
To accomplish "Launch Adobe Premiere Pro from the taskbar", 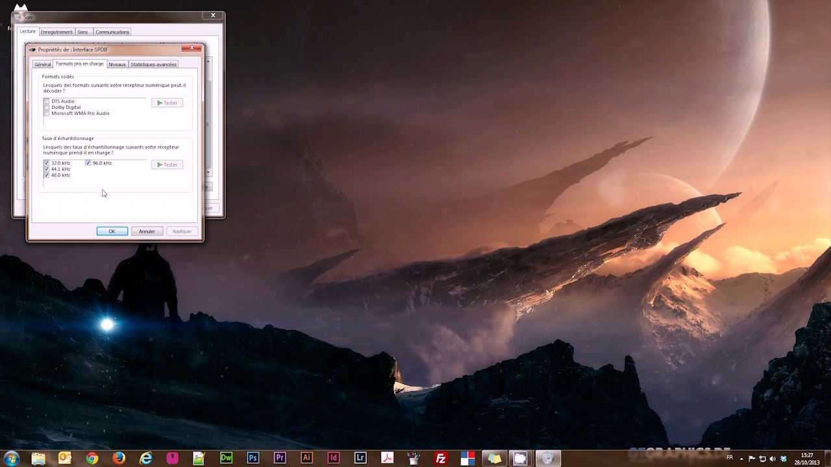I will pos(280,458).
